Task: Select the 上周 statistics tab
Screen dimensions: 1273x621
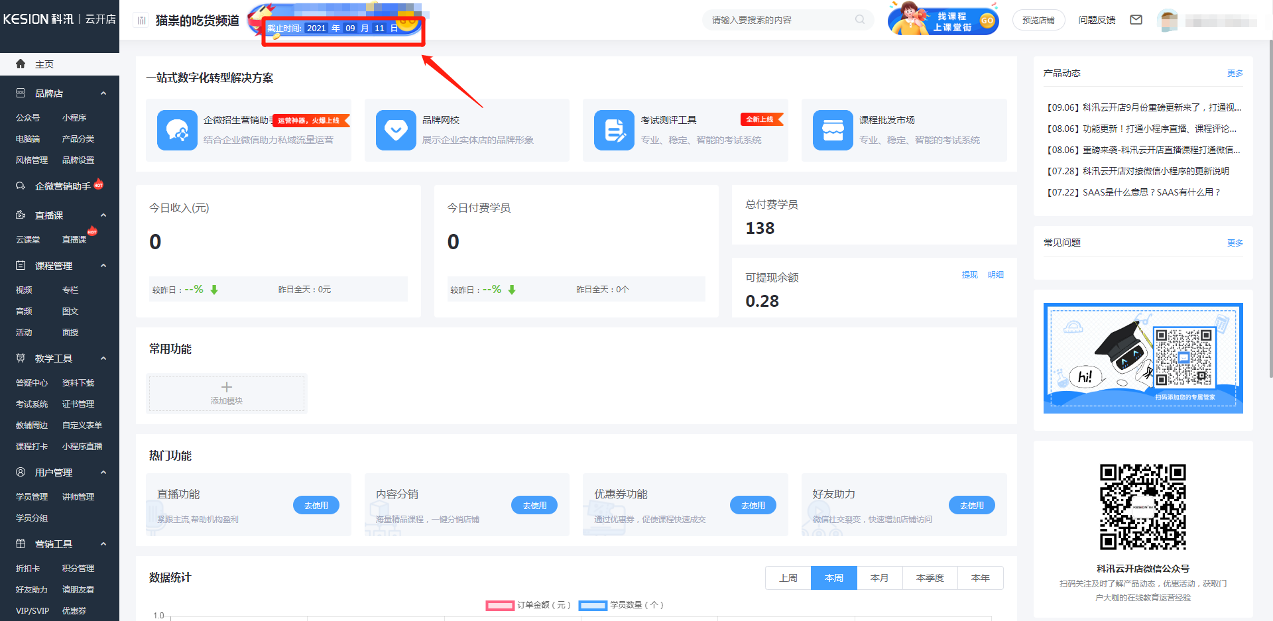Action: pos(788,578)
